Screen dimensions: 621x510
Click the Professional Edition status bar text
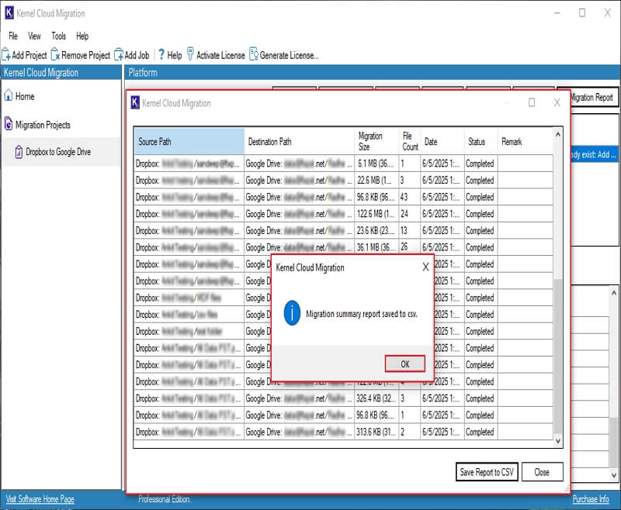tap(165, 499)
